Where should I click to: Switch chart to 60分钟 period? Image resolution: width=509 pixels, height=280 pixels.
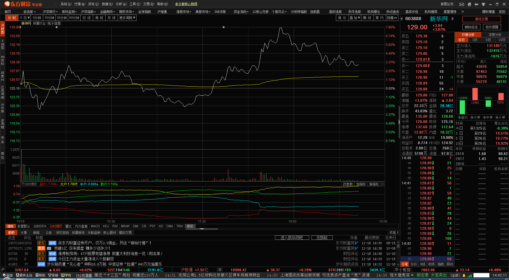tap(74, 18)
